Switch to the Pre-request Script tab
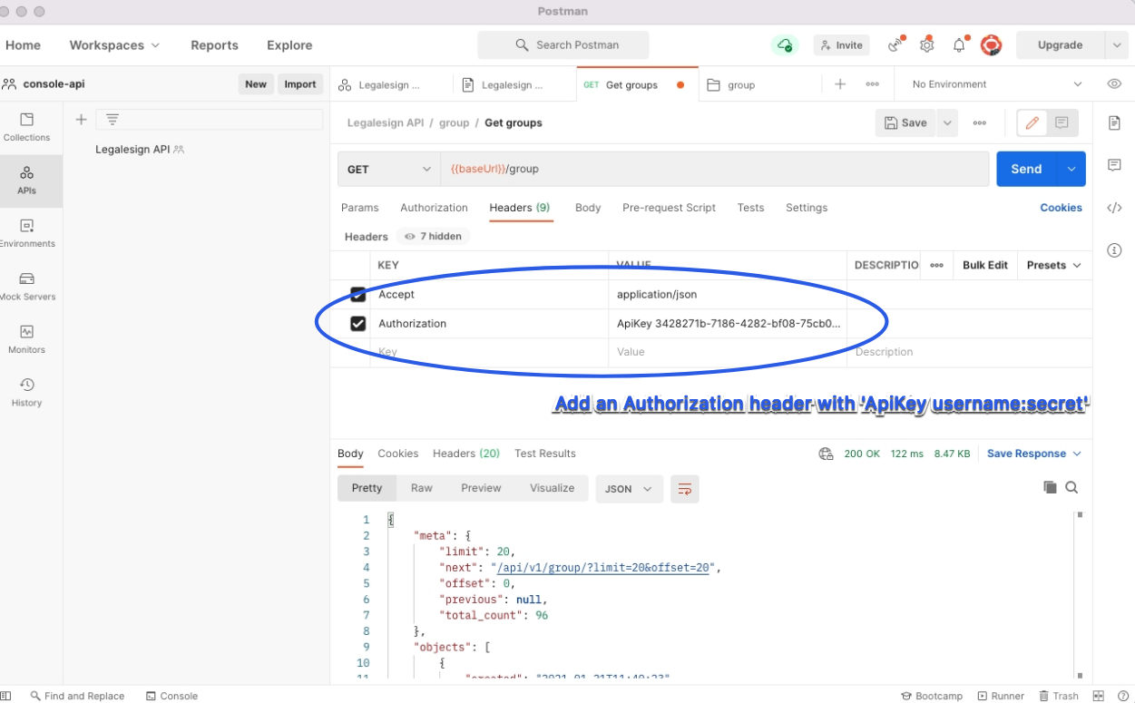Screen dimensions: 1135x703 (669, 208)
